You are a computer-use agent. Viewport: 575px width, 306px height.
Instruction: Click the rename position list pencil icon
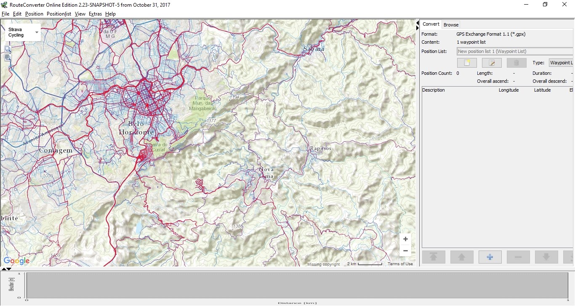[491, 63]
